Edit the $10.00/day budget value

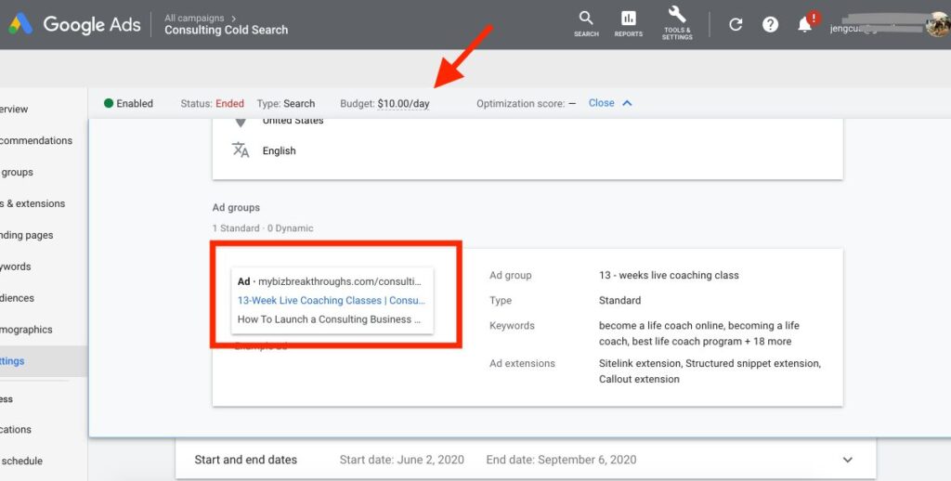pos(403,104)
